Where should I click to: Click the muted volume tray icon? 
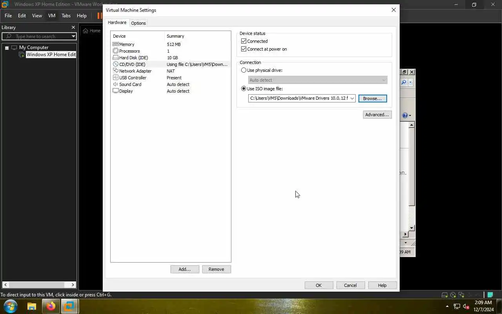(466, 306)
